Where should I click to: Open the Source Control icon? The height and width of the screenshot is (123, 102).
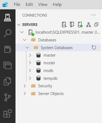pyautogui.click(x=7, y=97)
